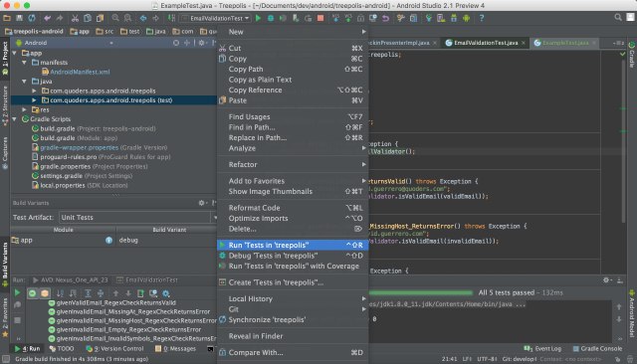
Task: Select Debug 'Tests in treepolis' menu item
Action: point(293,256)
